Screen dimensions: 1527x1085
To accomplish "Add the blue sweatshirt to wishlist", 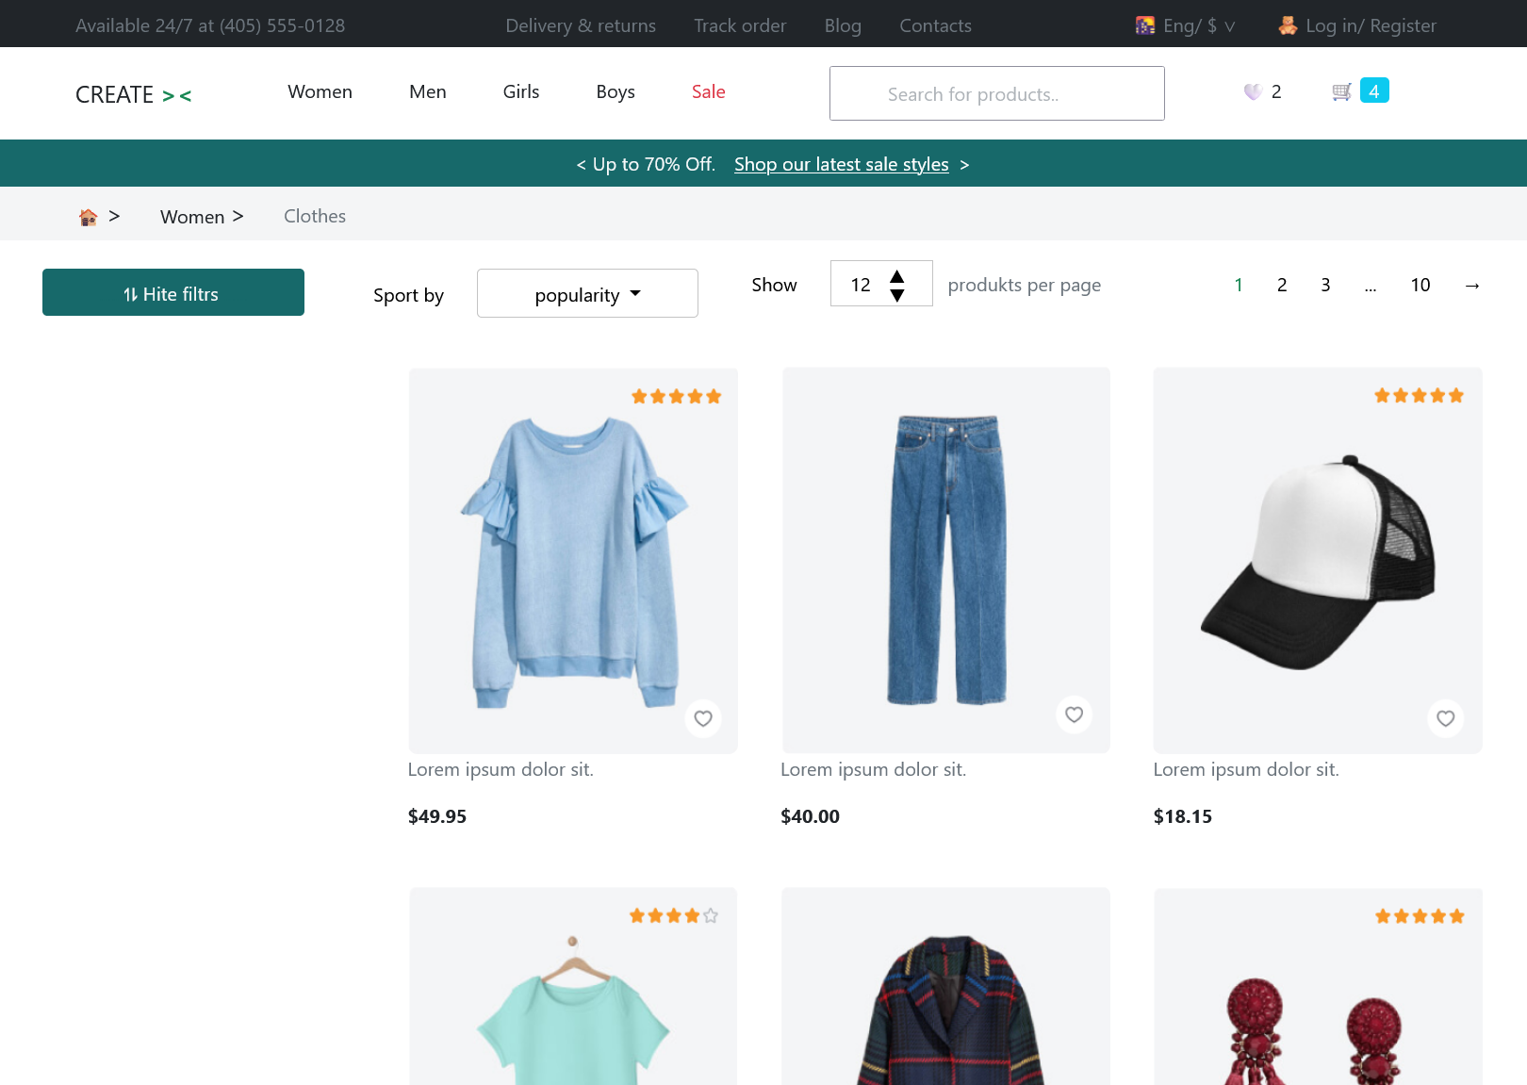I will (x=703, y=718).
